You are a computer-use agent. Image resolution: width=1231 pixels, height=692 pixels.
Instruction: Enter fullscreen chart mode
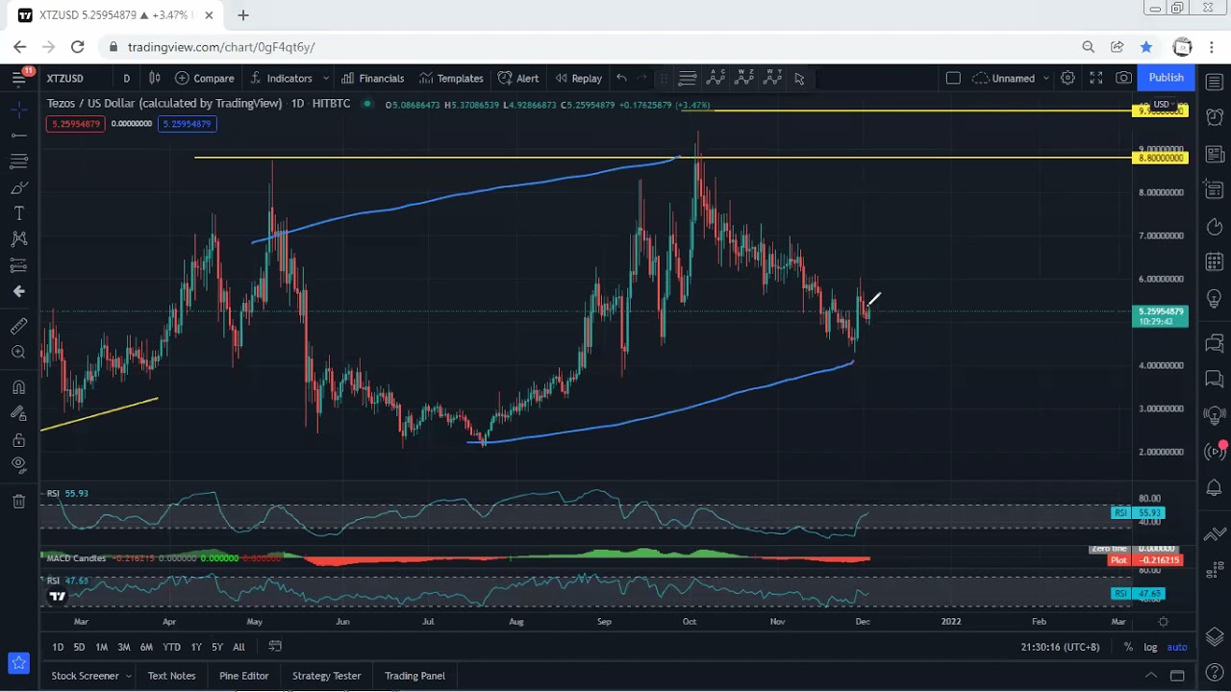tap(1095, 78)
